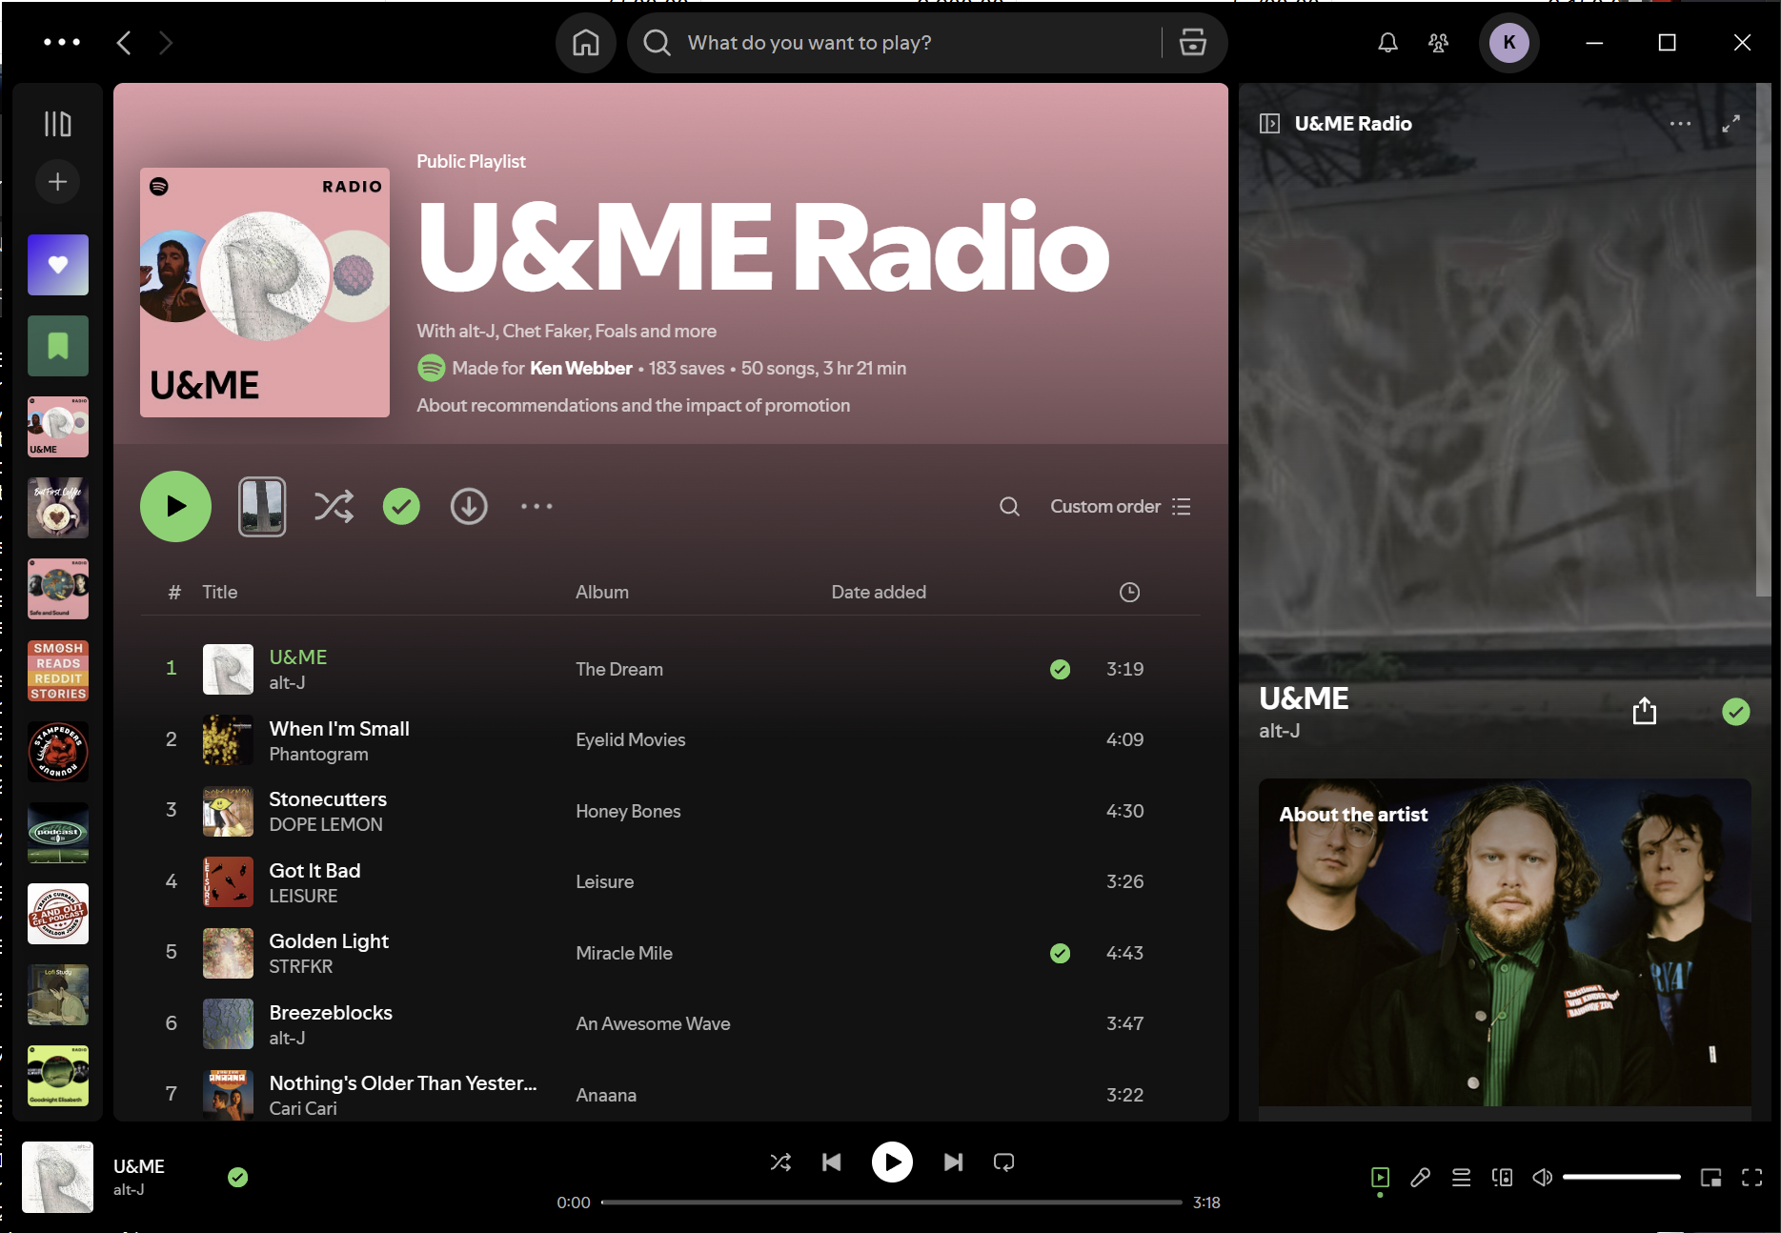Open Honey Bones album link
Image resolution: width=1781 pixels, height=1233 pixels.
[x=628, y=811]
